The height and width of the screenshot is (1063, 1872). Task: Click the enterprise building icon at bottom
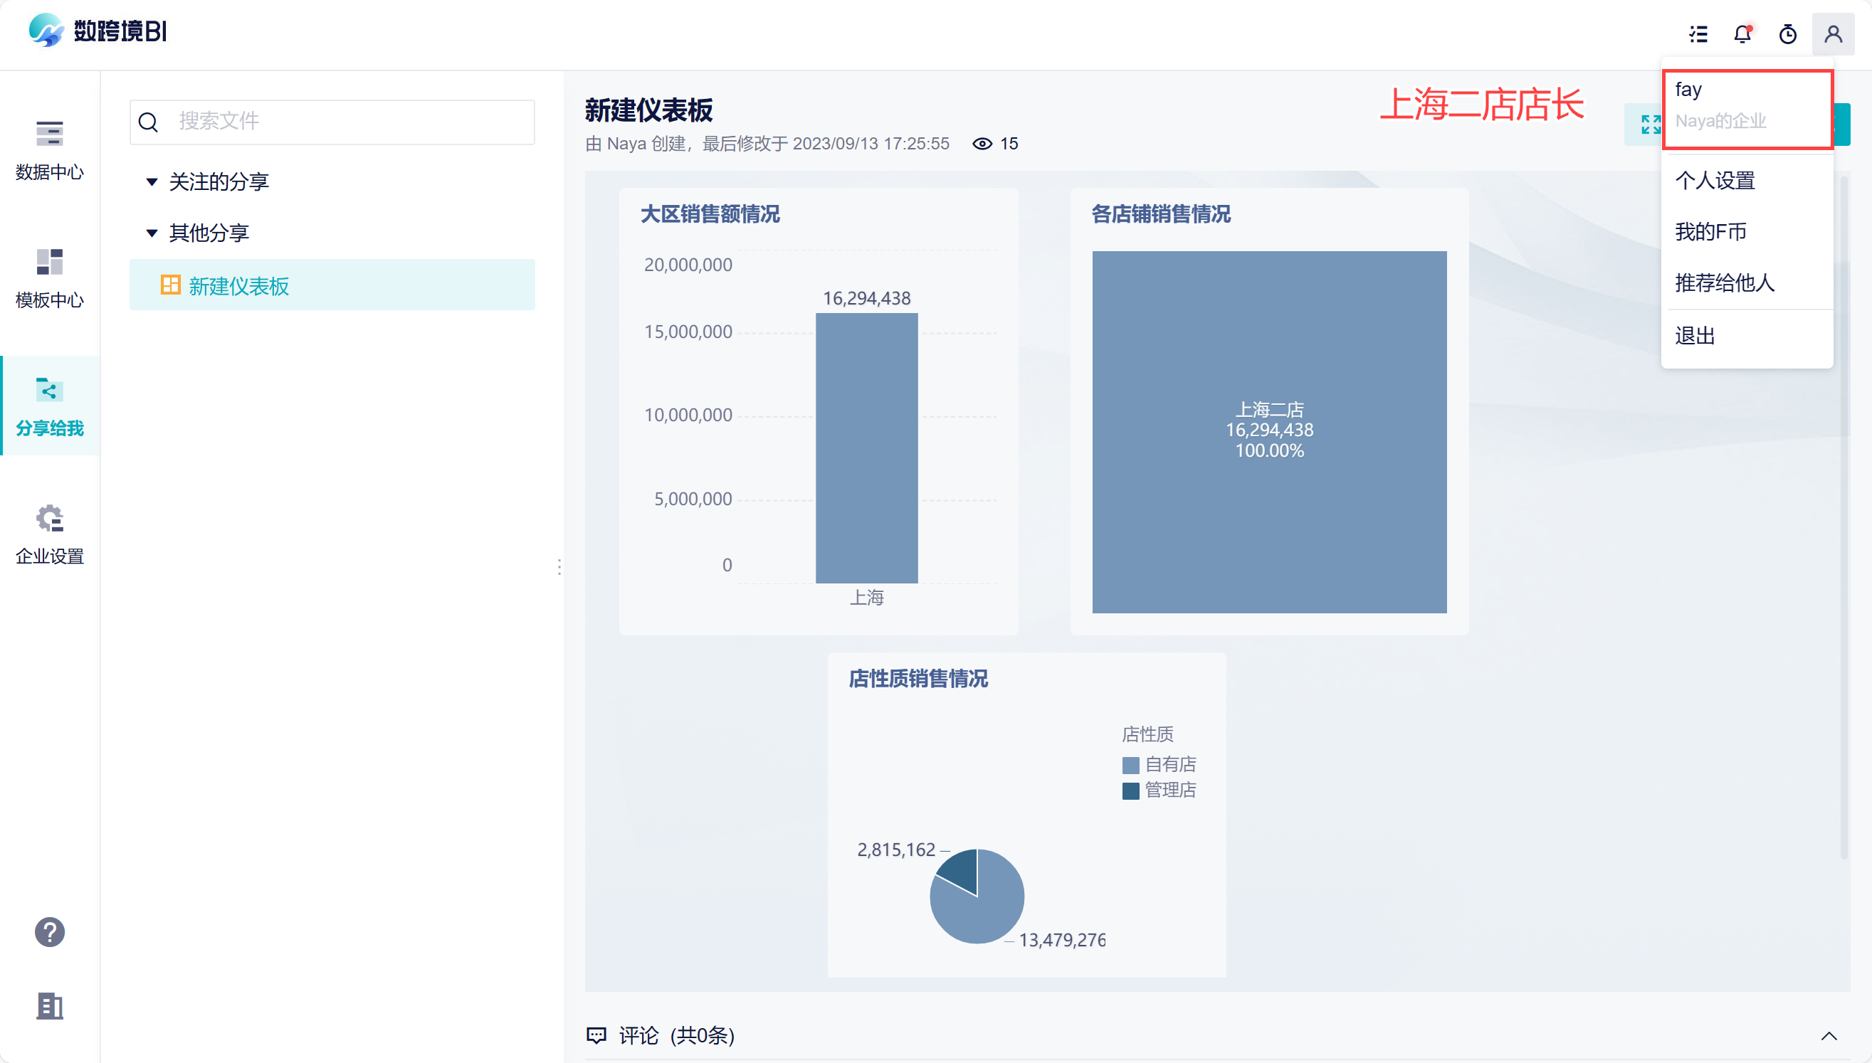[50, 1006]
